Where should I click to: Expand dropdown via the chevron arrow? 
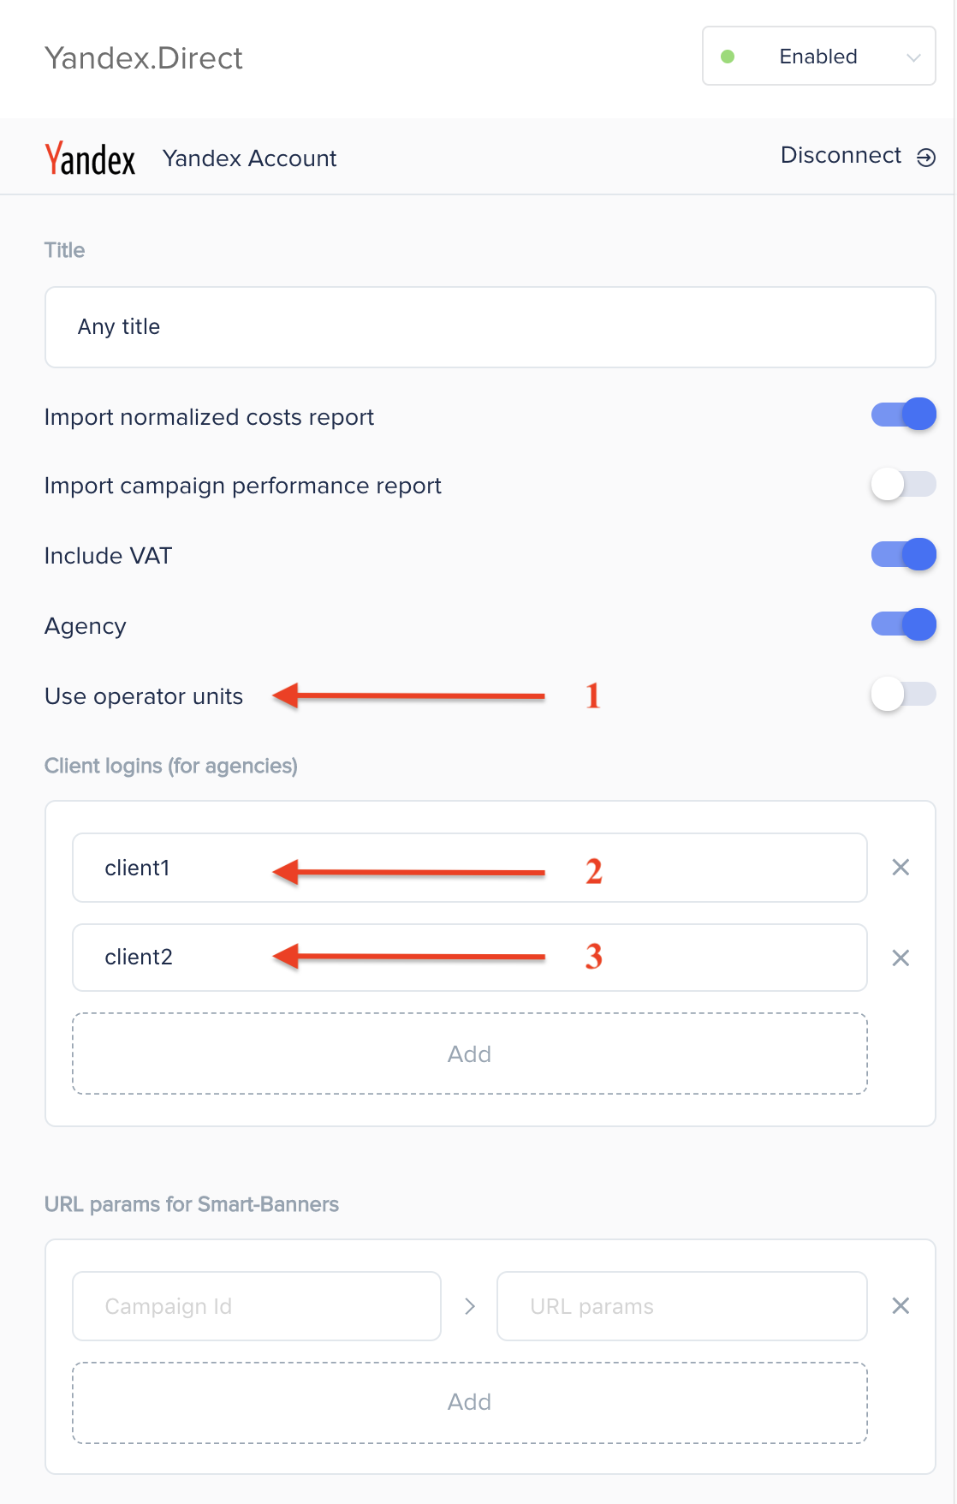pos(913,57)
